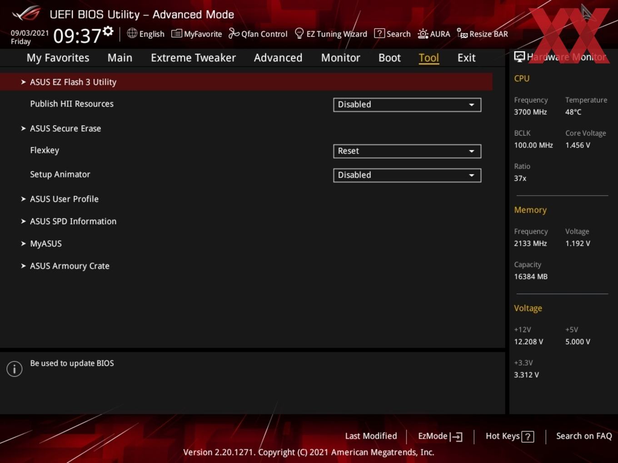Click the EzMode exit arrow icon
Image resolution: width=618 pixels, height=463 pixels.
point(456,437)
